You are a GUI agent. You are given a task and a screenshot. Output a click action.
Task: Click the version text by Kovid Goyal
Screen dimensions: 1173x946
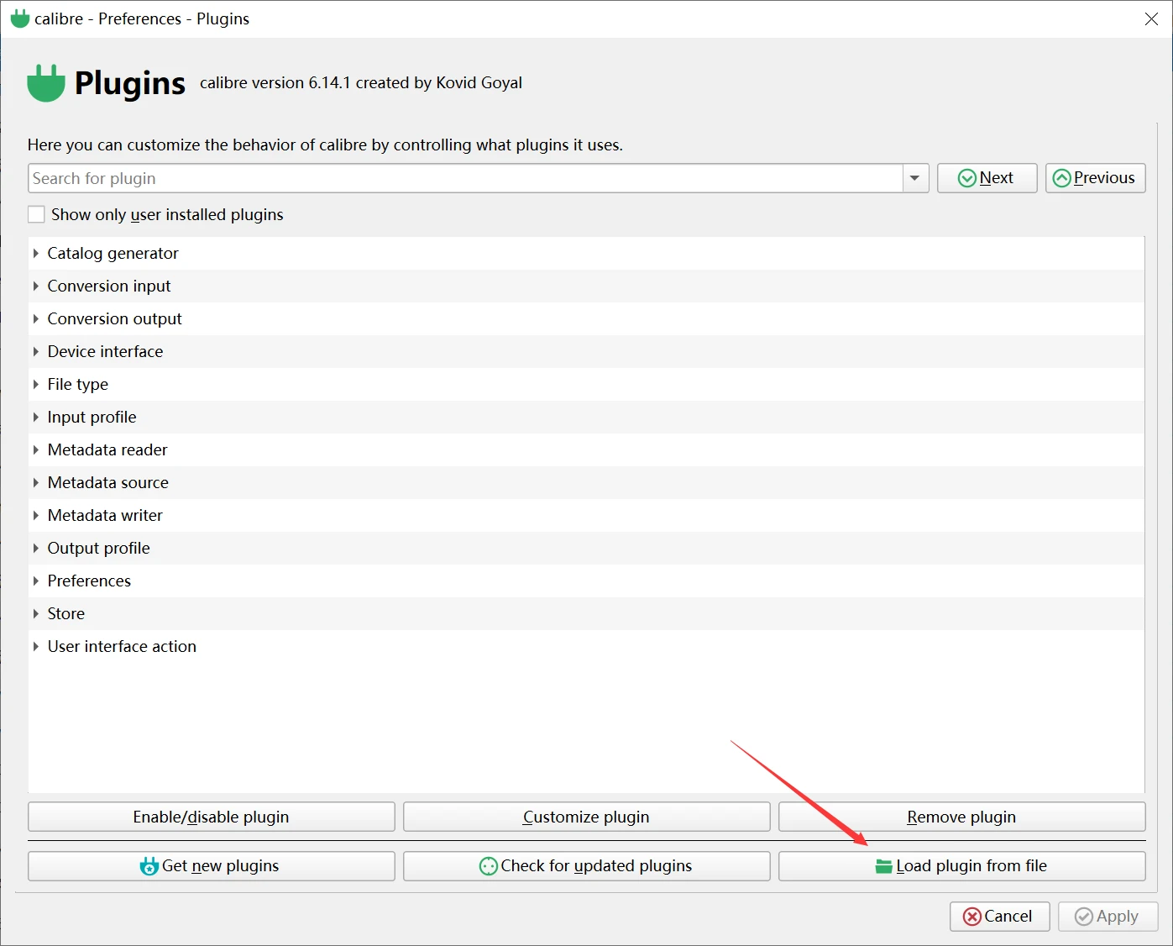tap(361, 82)
